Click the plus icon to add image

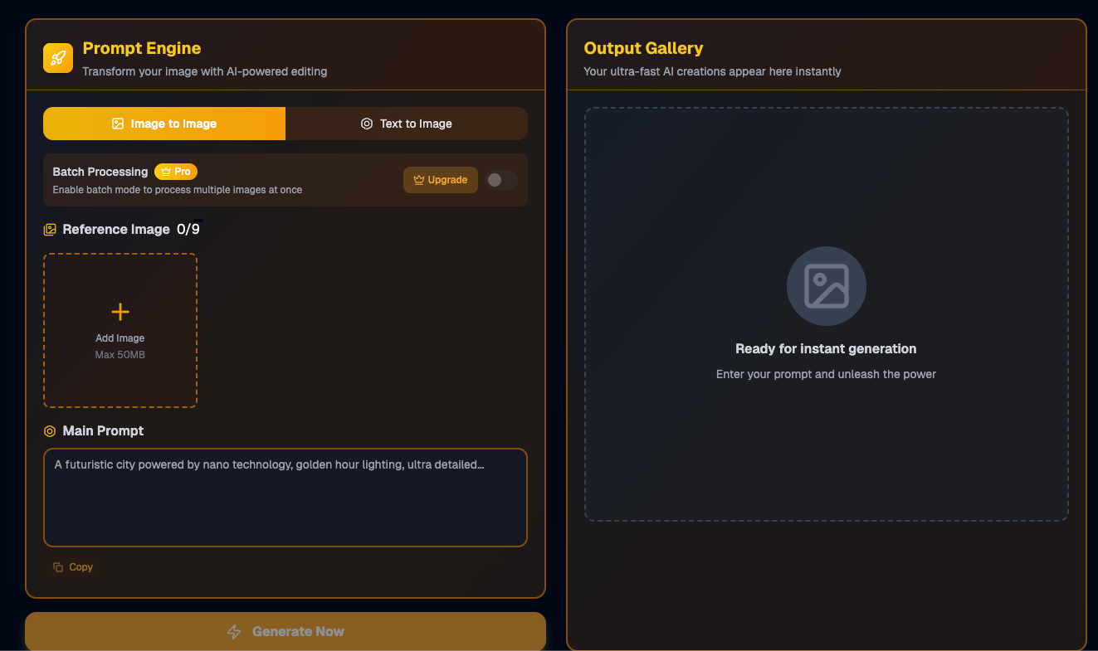click(x=120, y=312)
